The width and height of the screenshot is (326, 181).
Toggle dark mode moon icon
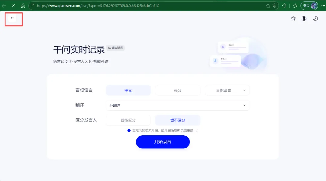[315, 18]
